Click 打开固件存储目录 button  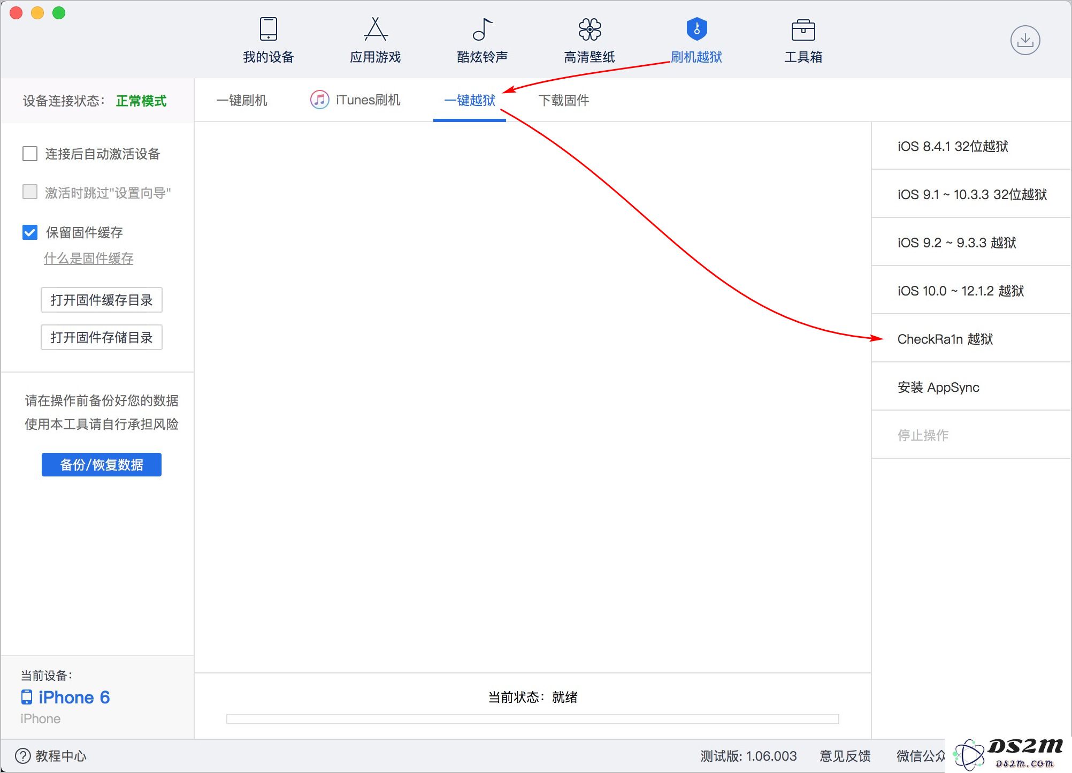pyautogui.click(x=102, y=337)
